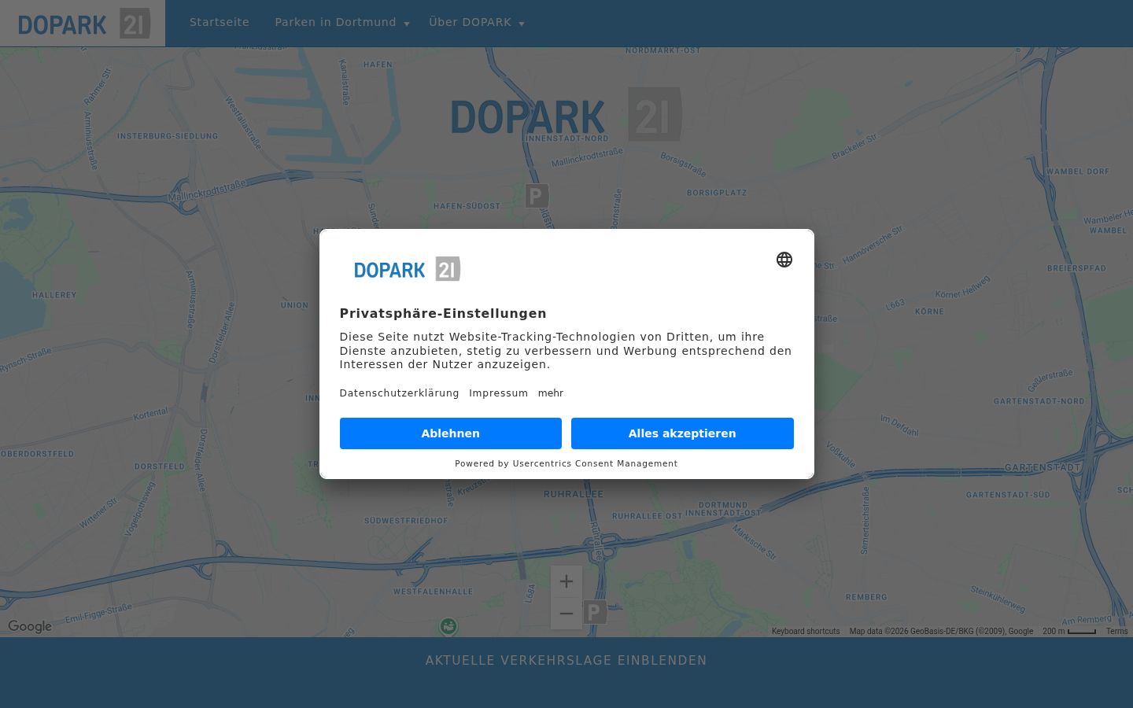Viewport: 1133px width, 708px height.
Task: Select the parking marker beside the zoom controls
Action: point(595,612)
